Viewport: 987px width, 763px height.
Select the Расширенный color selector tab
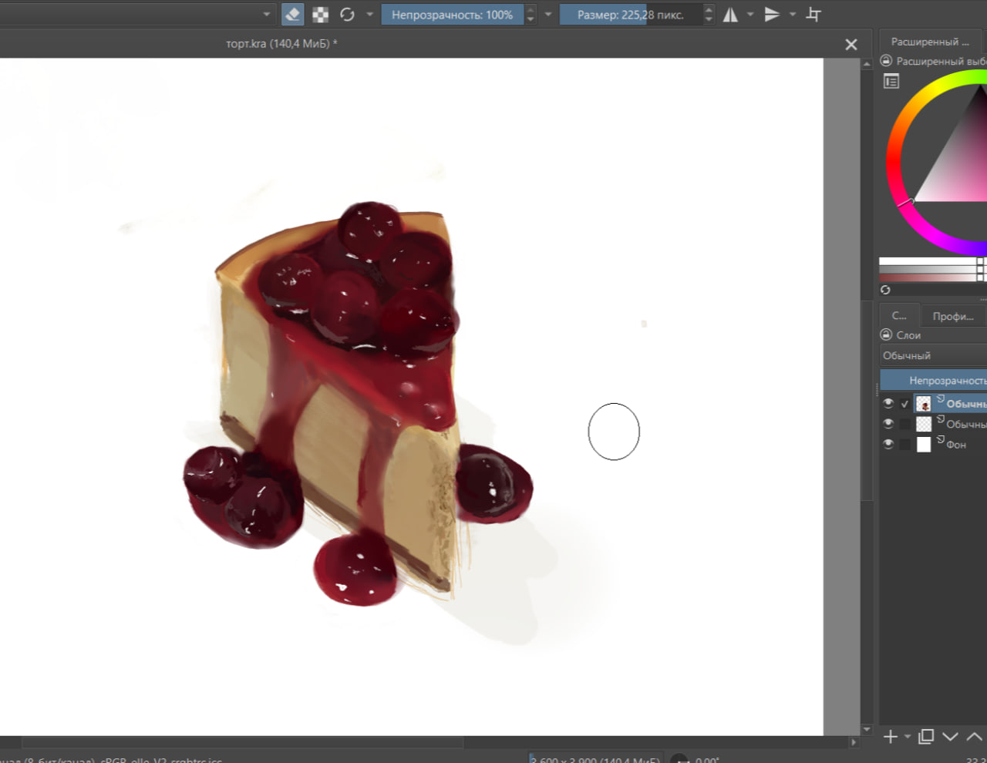pyautogui.click(x=929, y=42)
